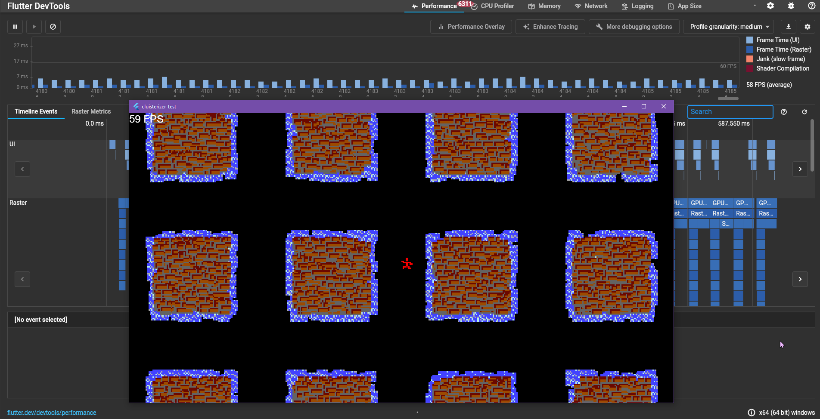Image resolution: width=820 pixels, height=419 pixels.
Task: Open DevTools settings gear in top bar
Action: point(770,6)
